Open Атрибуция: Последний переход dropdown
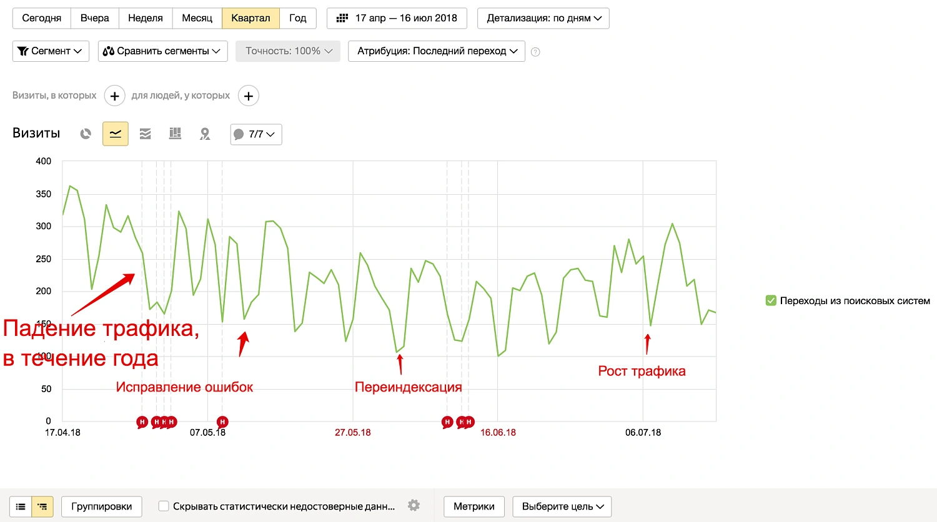The width and height of the screenshot is (937, 522). (436, 51)
